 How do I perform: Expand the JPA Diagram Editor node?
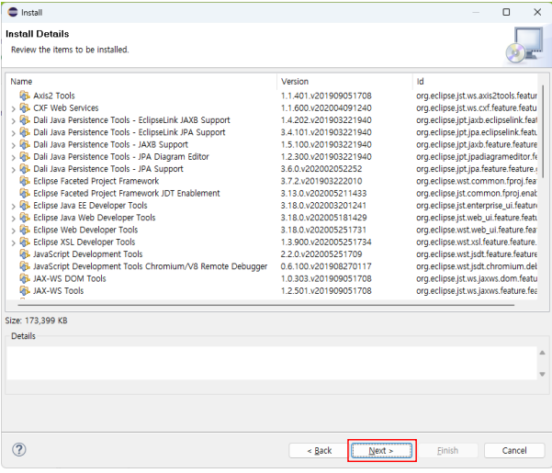[14, 157]
